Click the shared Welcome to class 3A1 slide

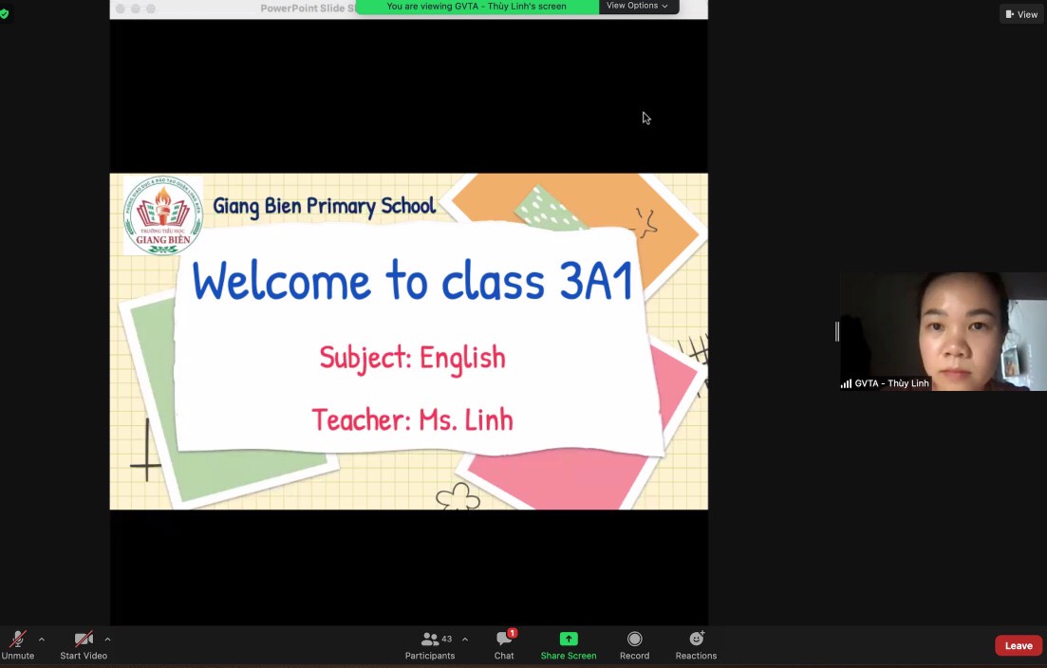click(x=408, y=341)
